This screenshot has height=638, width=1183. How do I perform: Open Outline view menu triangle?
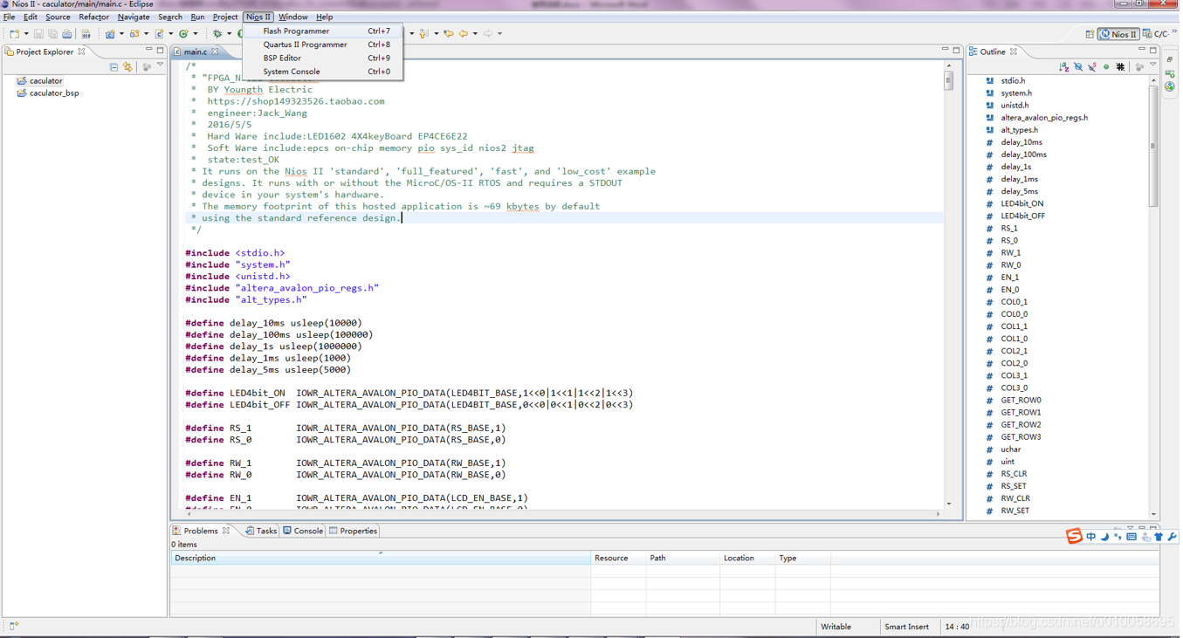(x=1152, y=65)
